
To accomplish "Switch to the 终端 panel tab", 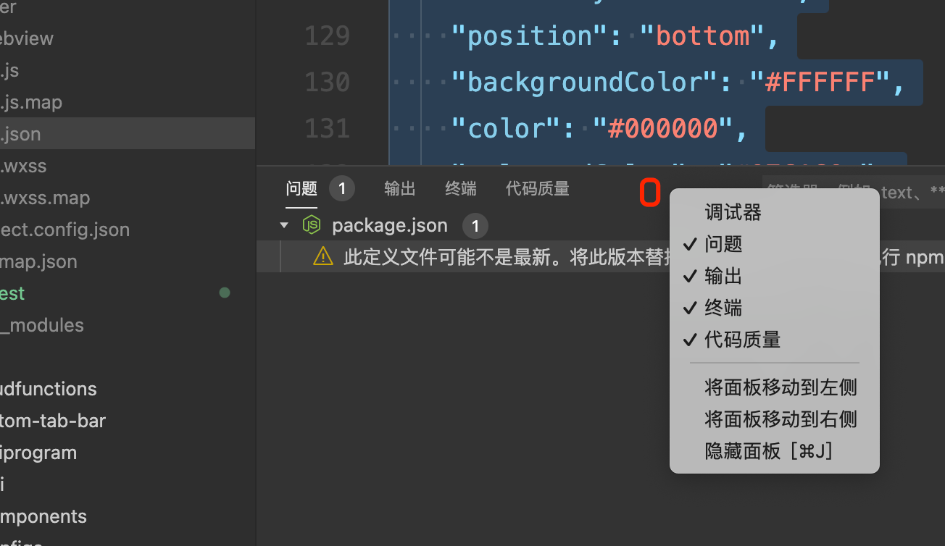I will [x=461, y=189].
